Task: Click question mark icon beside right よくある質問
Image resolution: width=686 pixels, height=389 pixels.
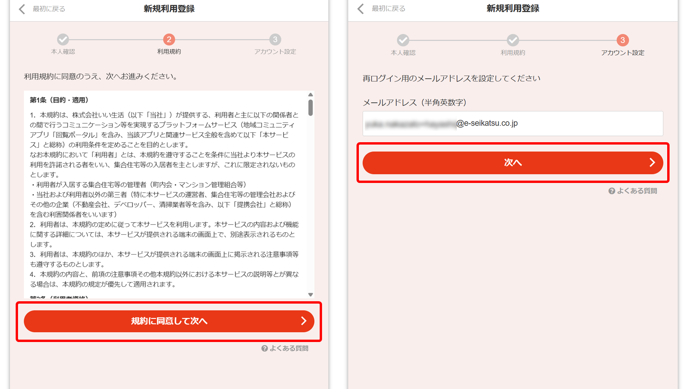Action: click(612, 191)
